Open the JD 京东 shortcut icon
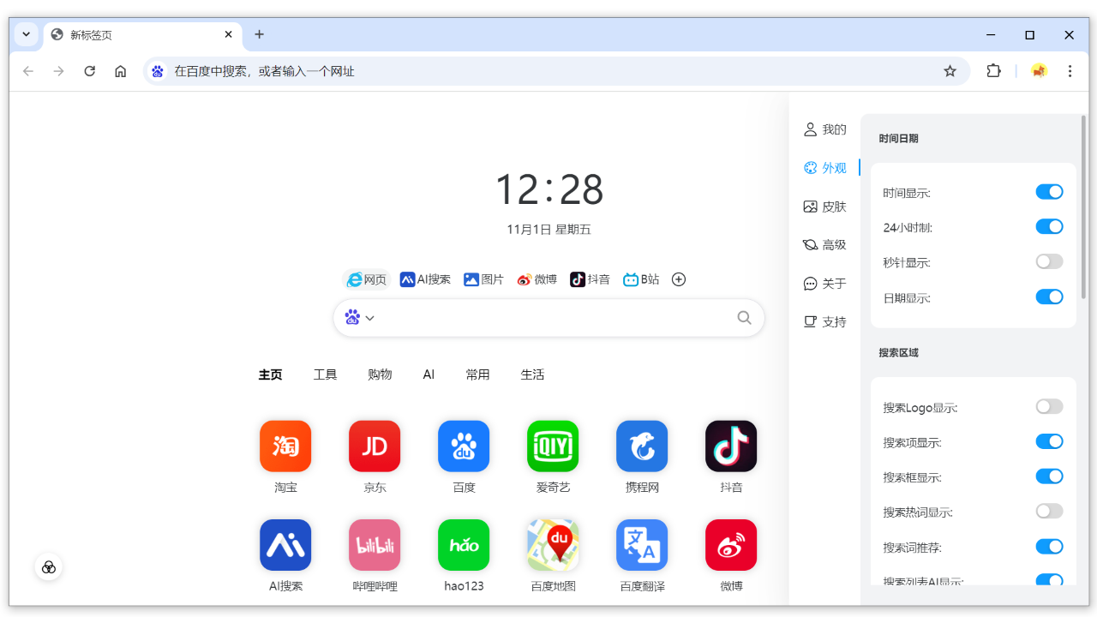 tap(375, 446)
